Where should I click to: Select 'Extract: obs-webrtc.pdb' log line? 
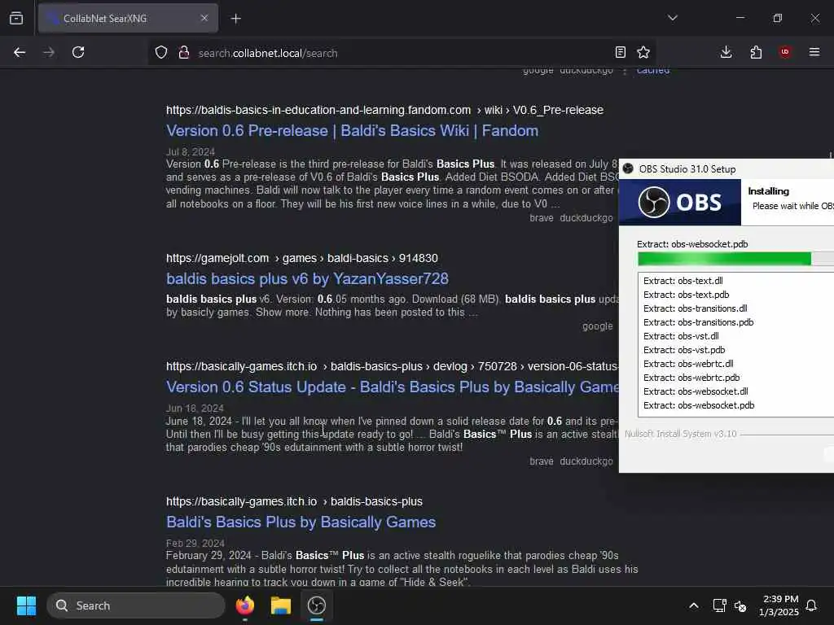691,378
